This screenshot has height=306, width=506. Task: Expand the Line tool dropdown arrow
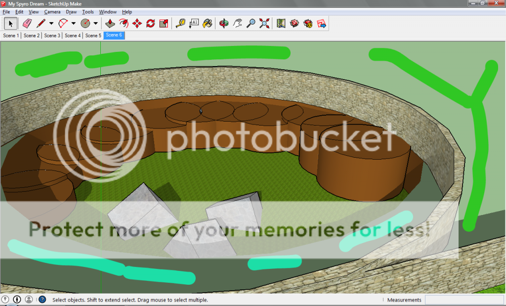(51, 23)
